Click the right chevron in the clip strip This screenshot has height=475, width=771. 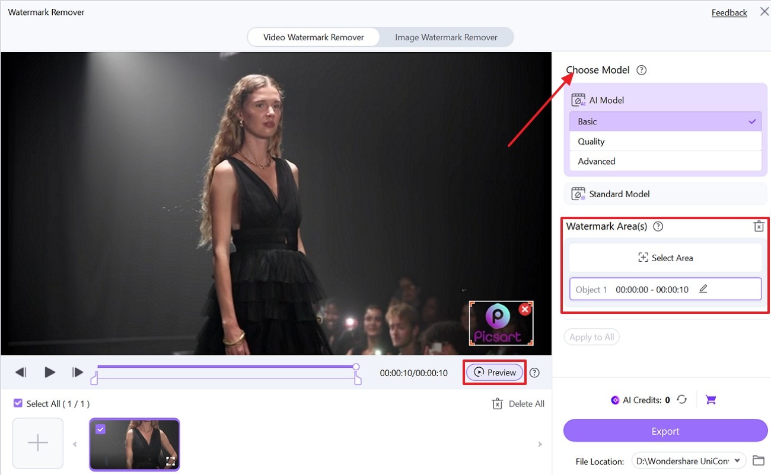pos(540,444)
